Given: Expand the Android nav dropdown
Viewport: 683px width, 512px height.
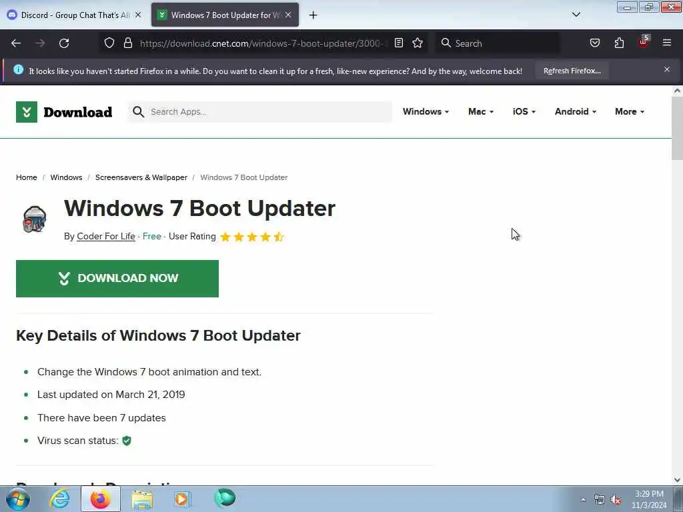Looking at the screenshot, I should (x=576, y=111).
